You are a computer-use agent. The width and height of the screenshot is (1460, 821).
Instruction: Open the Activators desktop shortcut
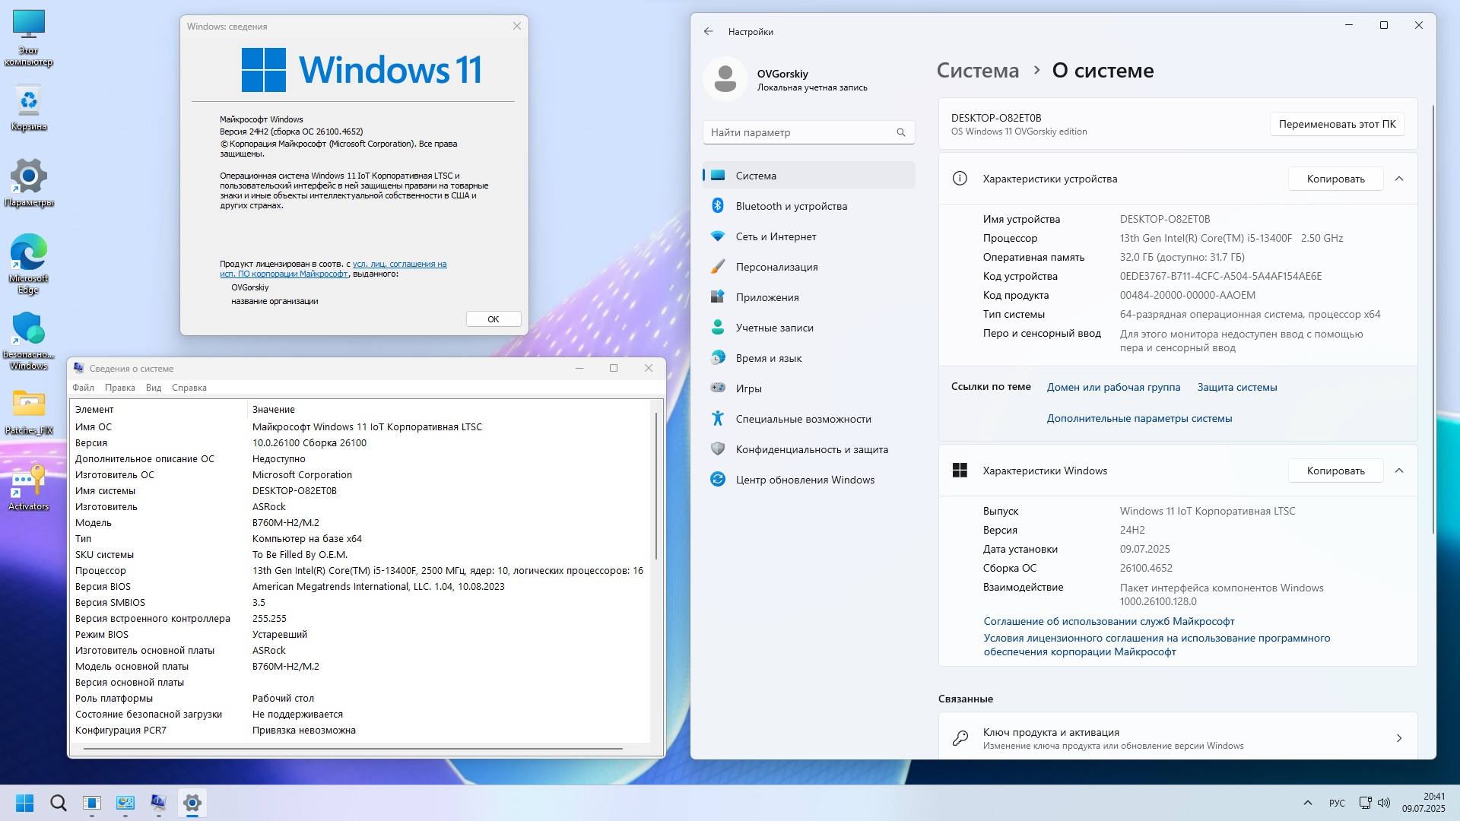click(x=29, y=487)
